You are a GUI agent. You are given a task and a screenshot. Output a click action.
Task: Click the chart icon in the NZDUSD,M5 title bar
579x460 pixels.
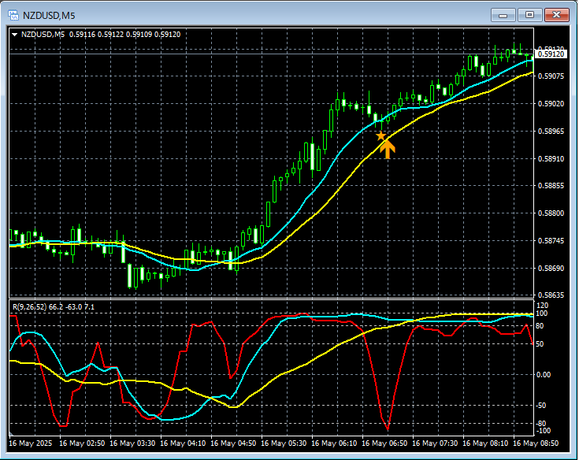point(13,15)
